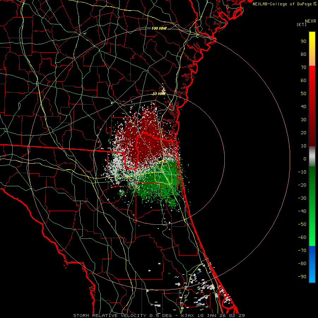This screenshot has width=318, height=318.
Task: Click the -60 knot legend label
Action: coord(302,237)
